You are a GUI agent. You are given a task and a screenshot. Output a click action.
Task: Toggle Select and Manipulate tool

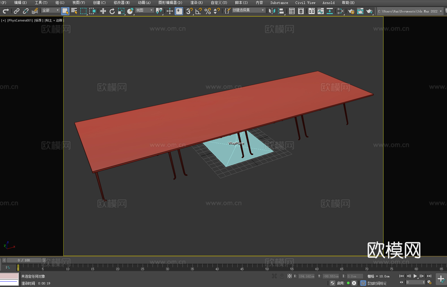point(170,11)
